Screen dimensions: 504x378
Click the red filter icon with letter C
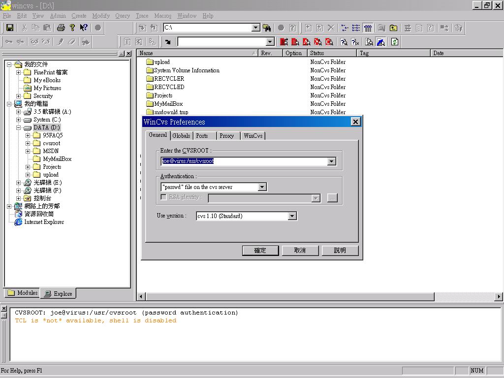(x=329, y=42)
